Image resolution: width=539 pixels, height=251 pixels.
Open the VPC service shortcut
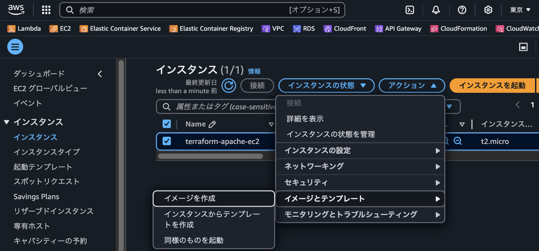tap(273, 29)
